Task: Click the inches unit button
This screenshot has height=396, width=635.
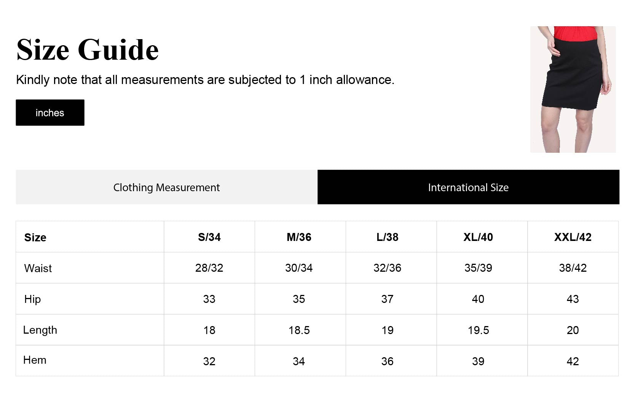Action: pyautogui.click(x=50, y=112)
